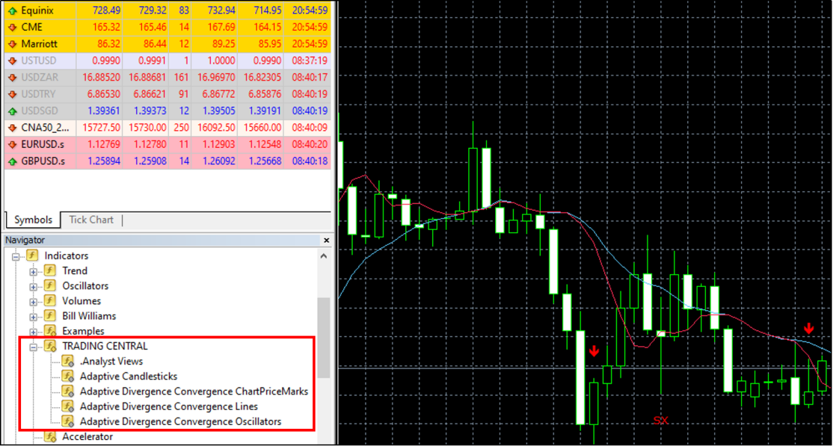The width and height of the screenshot is (833, 446).
Task: Click the .Analyst Views indicator icon
Action: point(68,361)
